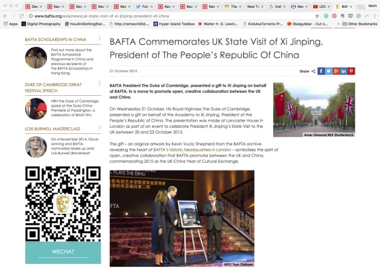Open the 'kevin' profile button in Chrome
The image size is (380, 270).
pos(373,5)
